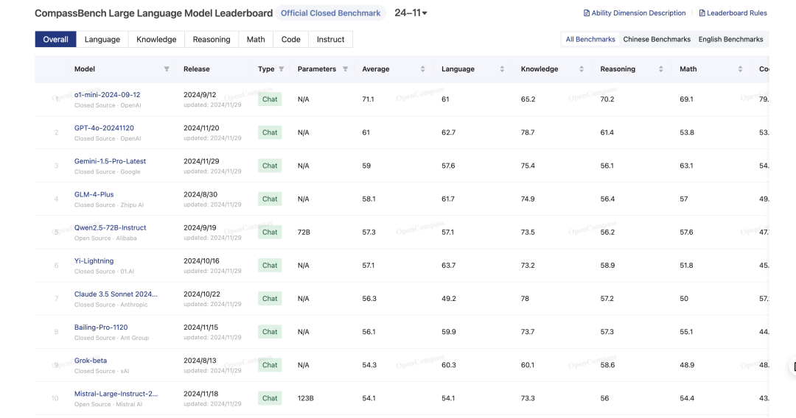Image resolution: width=796 pixels, height=418 pixels.
Task: Sort by Reasoning score column
Action: (x=660, y=69)
